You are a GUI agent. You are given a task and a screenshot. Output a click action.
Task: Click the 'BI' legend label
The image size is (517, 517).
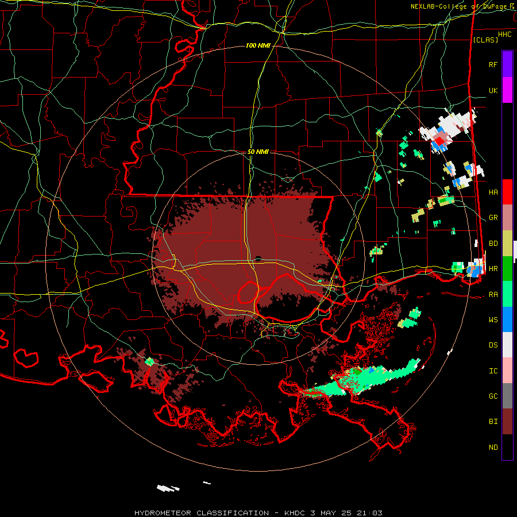coord(493,422)
